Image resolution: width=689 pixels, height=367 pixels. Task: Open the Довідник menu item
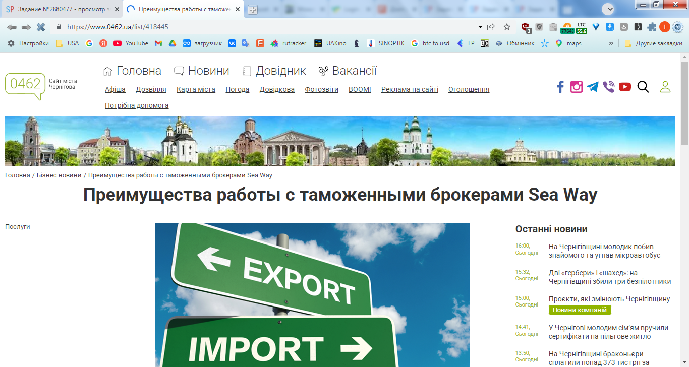(274, 71)
